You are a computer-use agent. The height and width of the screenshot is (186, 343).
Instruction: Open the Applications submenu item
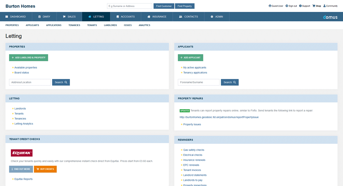[x=54, y=25]
